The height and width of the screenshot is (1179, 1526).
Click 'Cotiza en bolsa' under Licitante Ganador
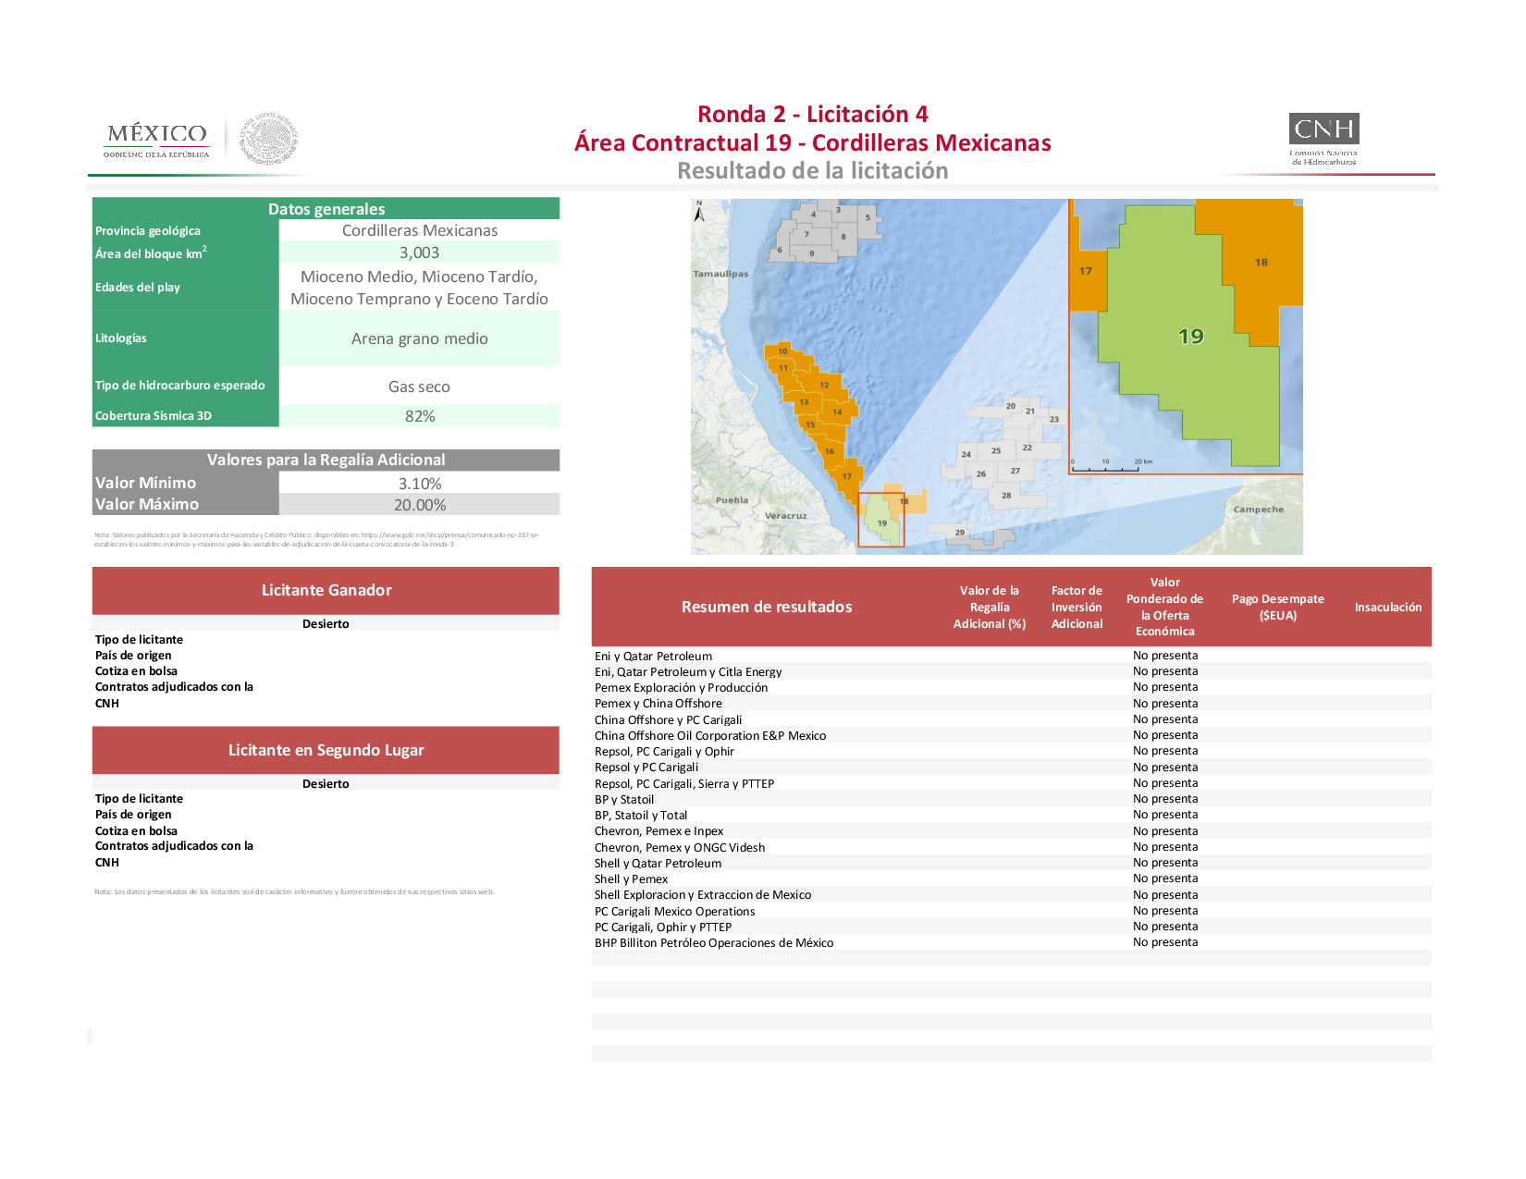[x=136, y=671]
